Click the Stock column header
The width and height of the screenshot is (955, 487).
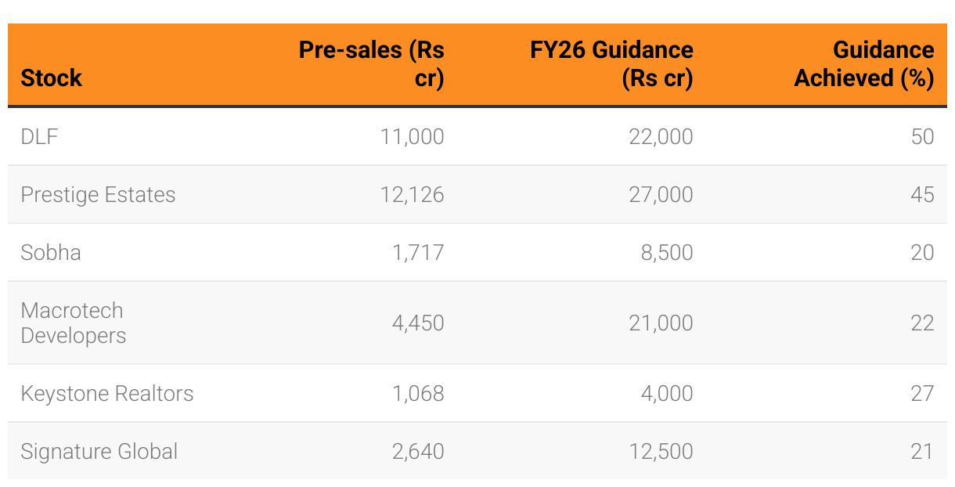(52, 78)
